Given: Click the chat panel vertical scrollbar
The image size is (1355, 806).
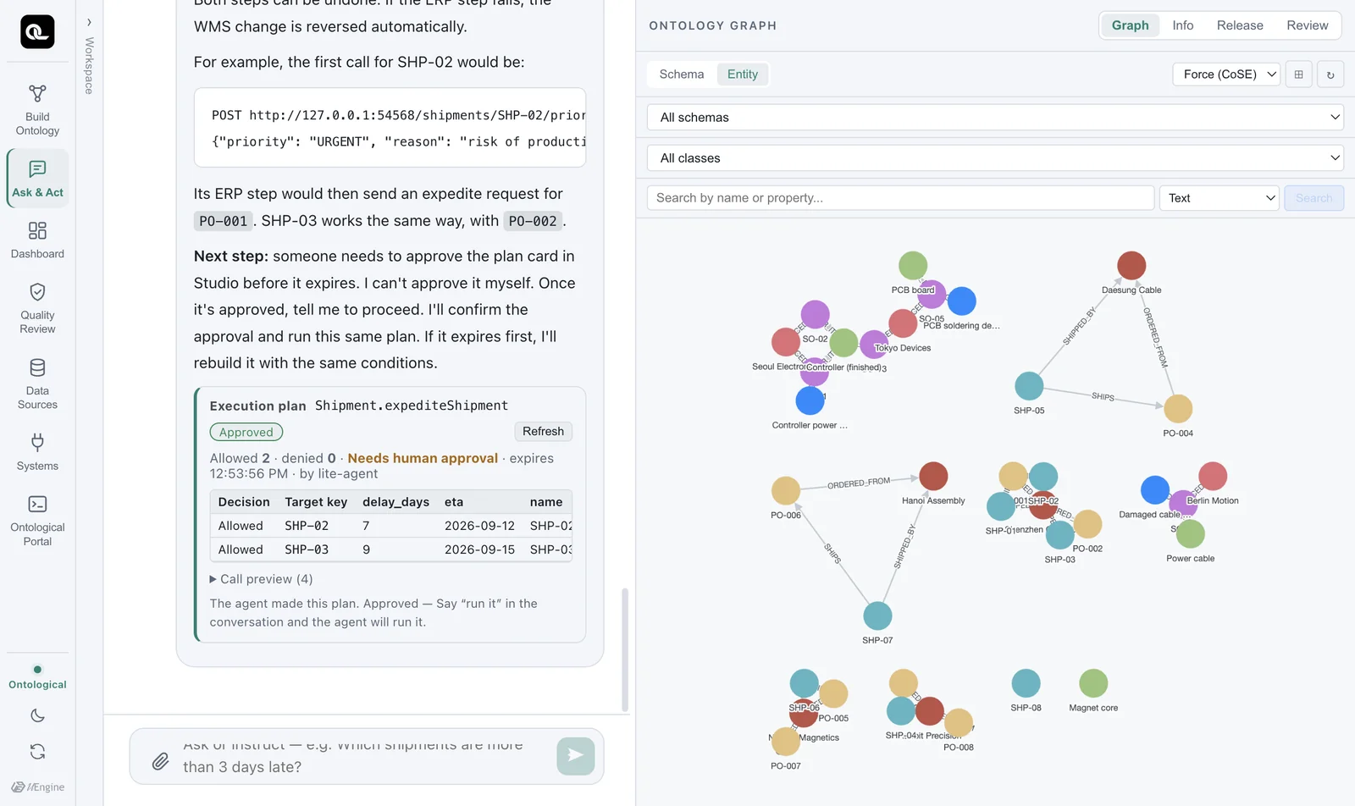Looking at the screenshot, I should tap(625, 649).
